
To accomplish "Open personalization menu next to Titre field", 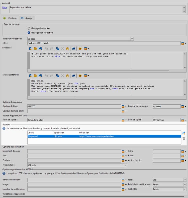I will pos(184,43).
